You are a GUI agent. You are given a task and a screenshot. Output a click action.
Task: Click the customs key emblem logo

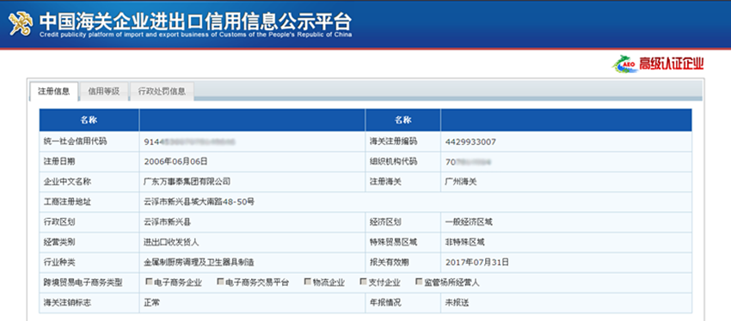(x=21, y=23)
